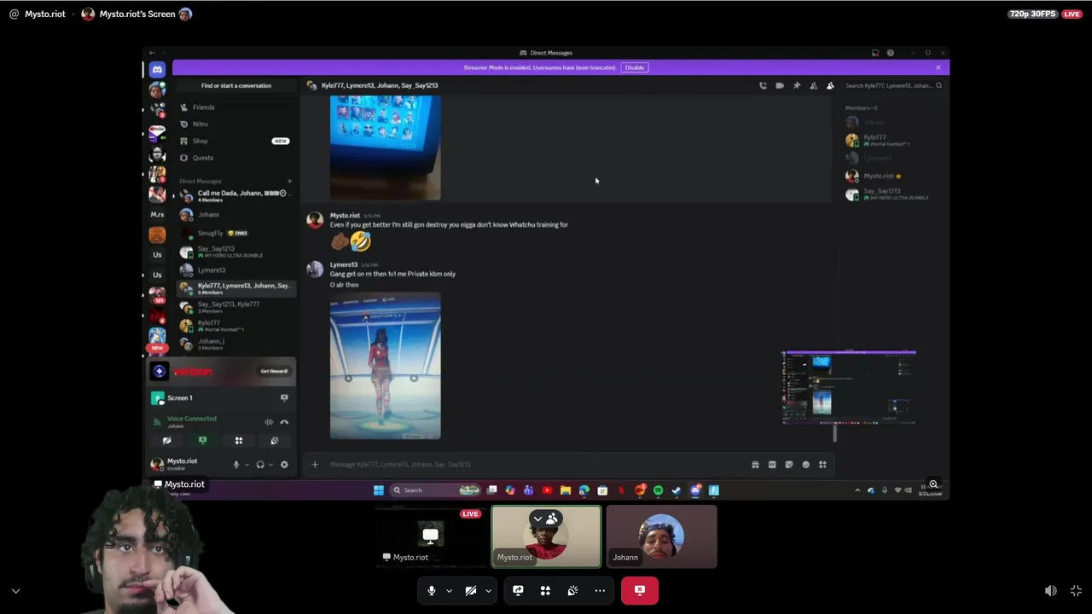This screenshot has height=614, width=1092.
Task: Mute the microphone in the shared Discord user panel
Action: pyautogui.click(x=236, y=465)
